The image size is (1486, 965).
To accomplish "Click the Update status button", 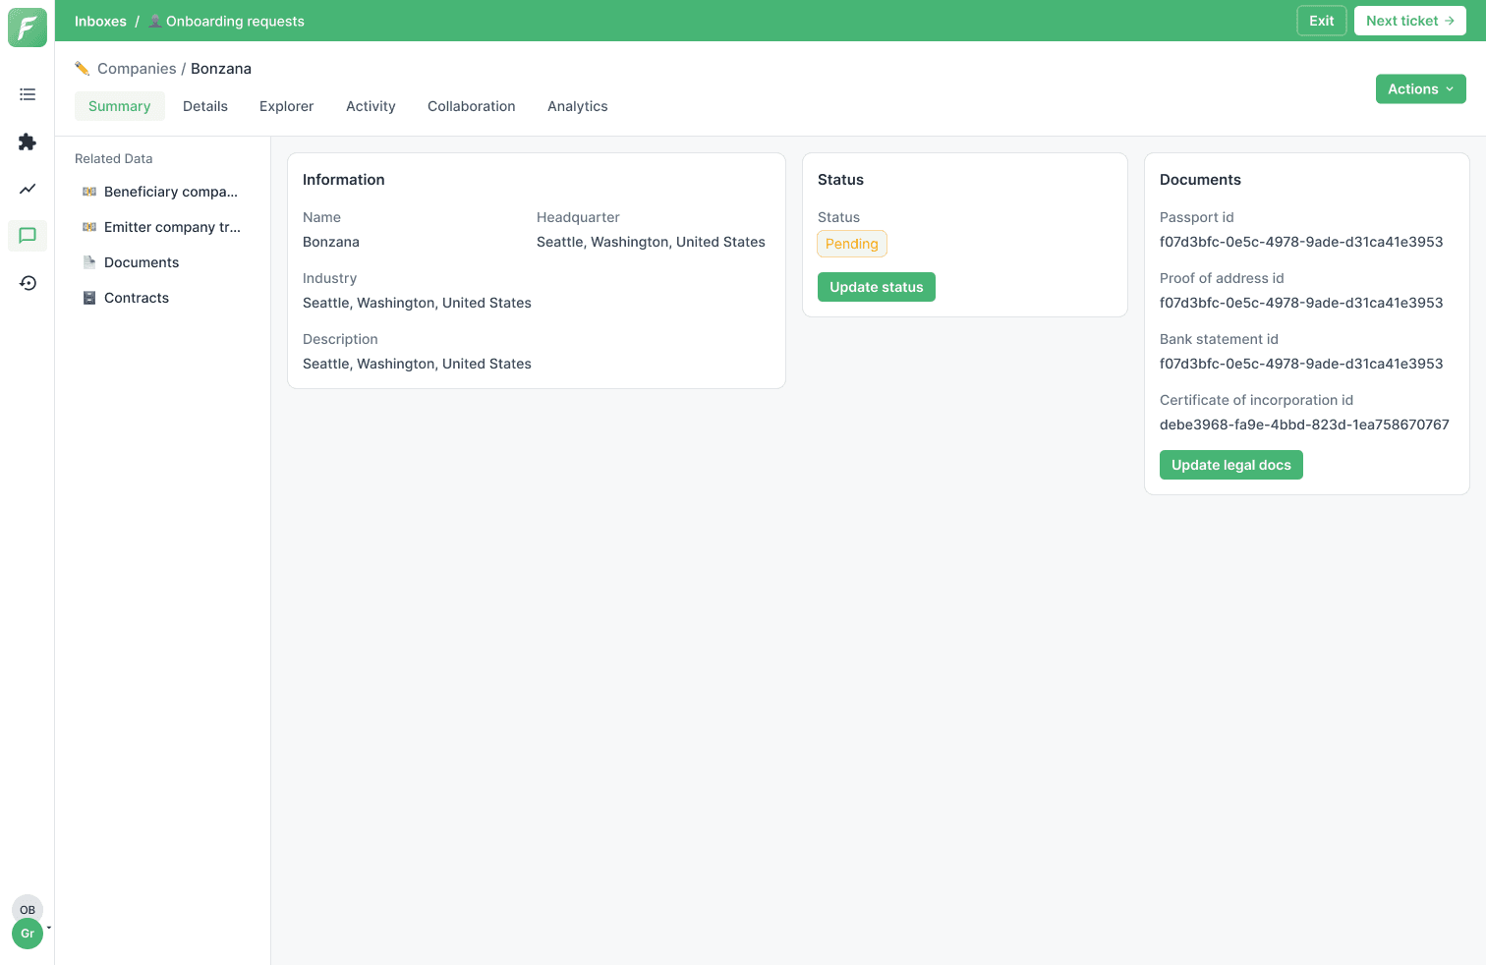I will [877, 287].
